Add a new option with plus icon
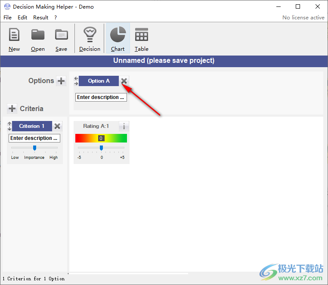The image size is (328, 285). (x=61, y=81)
